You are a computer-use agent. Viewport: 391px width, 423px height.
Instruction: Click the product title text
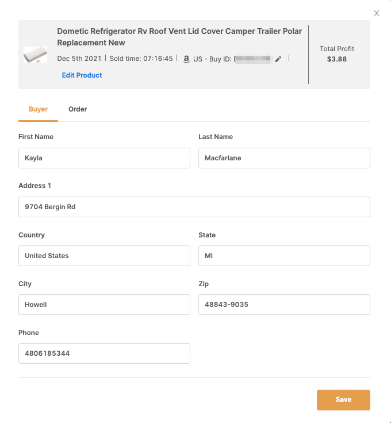point(179,37)
